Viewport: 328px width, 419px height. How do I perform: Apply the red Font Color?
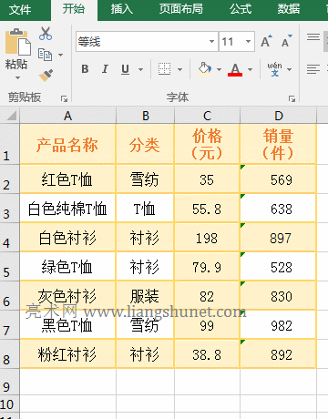pos(235,69)
